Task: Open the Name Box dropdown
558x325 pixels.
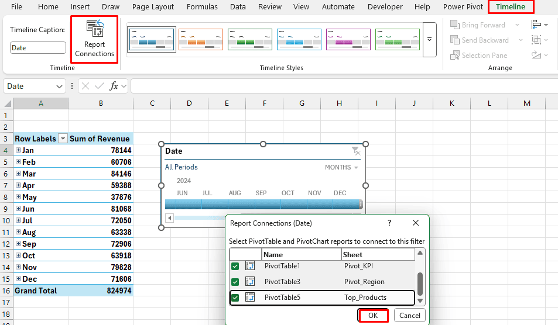Action: (59, 87)
